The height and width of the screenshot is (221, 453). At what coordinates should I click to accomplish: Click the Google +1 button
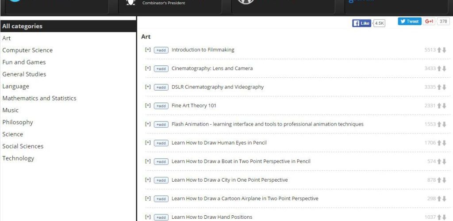pyautogui.click(x=429, y=21)
